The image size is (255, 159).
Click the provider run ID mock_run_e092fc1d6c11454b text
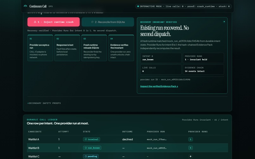pyautogui.click(x=165, y=79)
